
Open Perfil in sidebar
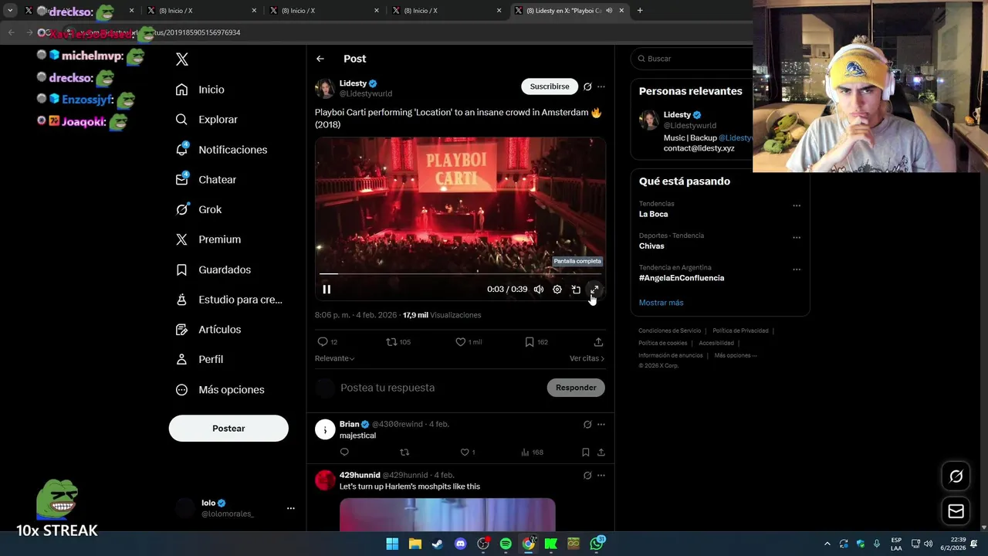click(x=199, y=359)
